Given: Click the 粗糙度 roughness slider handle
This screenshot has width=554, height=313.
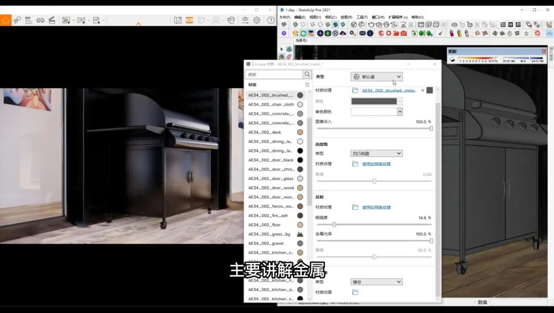Looking at the screenshot, I should pos(334,224).
